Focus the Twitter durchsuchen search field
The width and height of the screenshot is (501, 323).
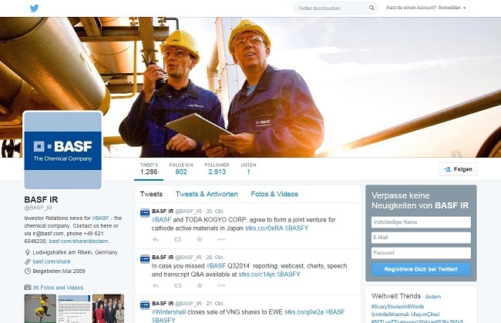335,8
